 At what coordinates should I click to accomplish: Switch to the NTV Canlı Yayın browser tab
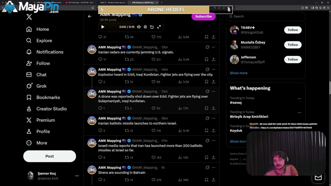(80, 3)
